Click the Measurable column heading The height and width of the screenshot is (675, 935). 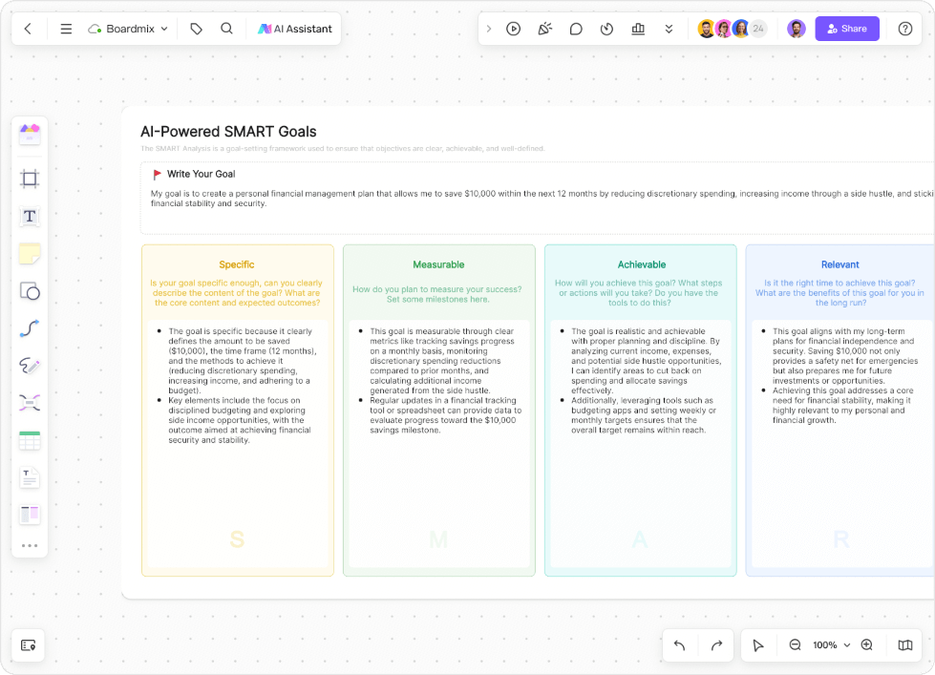pyautogui.click(x=438, y=264)
